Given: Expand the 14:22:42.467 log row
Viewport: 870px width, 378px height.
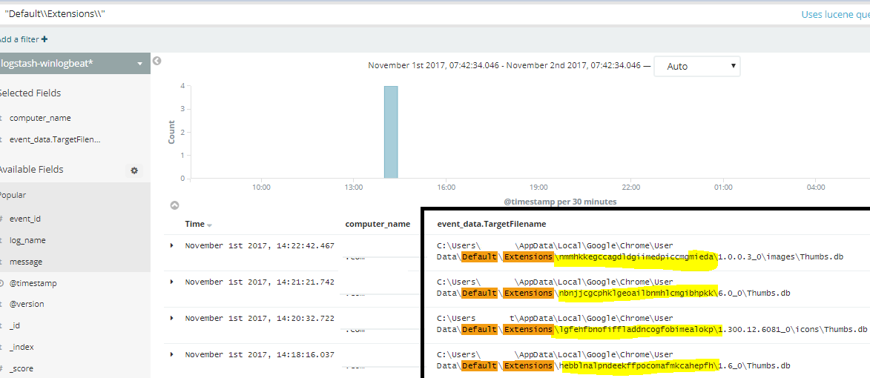Looking at the screenshot, I should 171,245.
